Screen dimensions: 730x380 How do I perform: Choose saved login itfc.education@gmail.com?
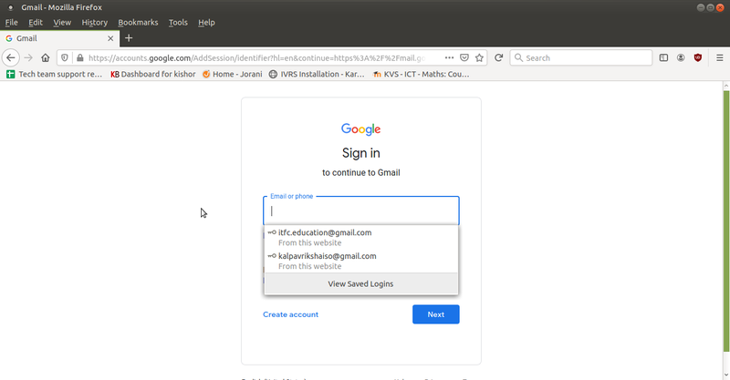(361, 237)
